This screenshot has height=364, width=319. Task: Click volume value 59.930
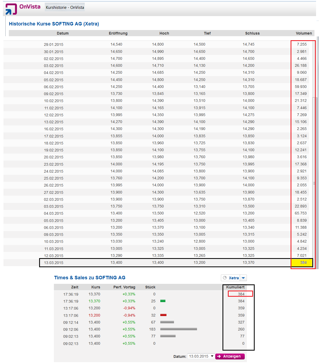pyautogui.click(x=301, y=87)
